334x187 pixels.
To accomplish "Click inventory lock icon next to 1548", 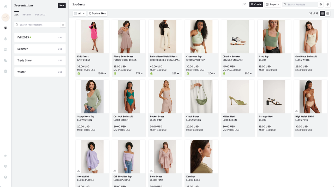I will [x=105, y=74].
